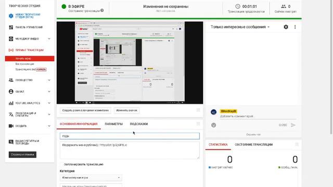Switch to the Подсказки tab

click(x=139, y=124)
